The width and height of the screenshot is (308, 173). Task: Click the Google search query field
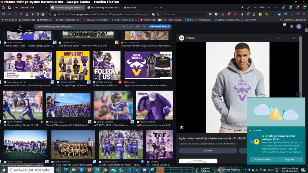79,26
